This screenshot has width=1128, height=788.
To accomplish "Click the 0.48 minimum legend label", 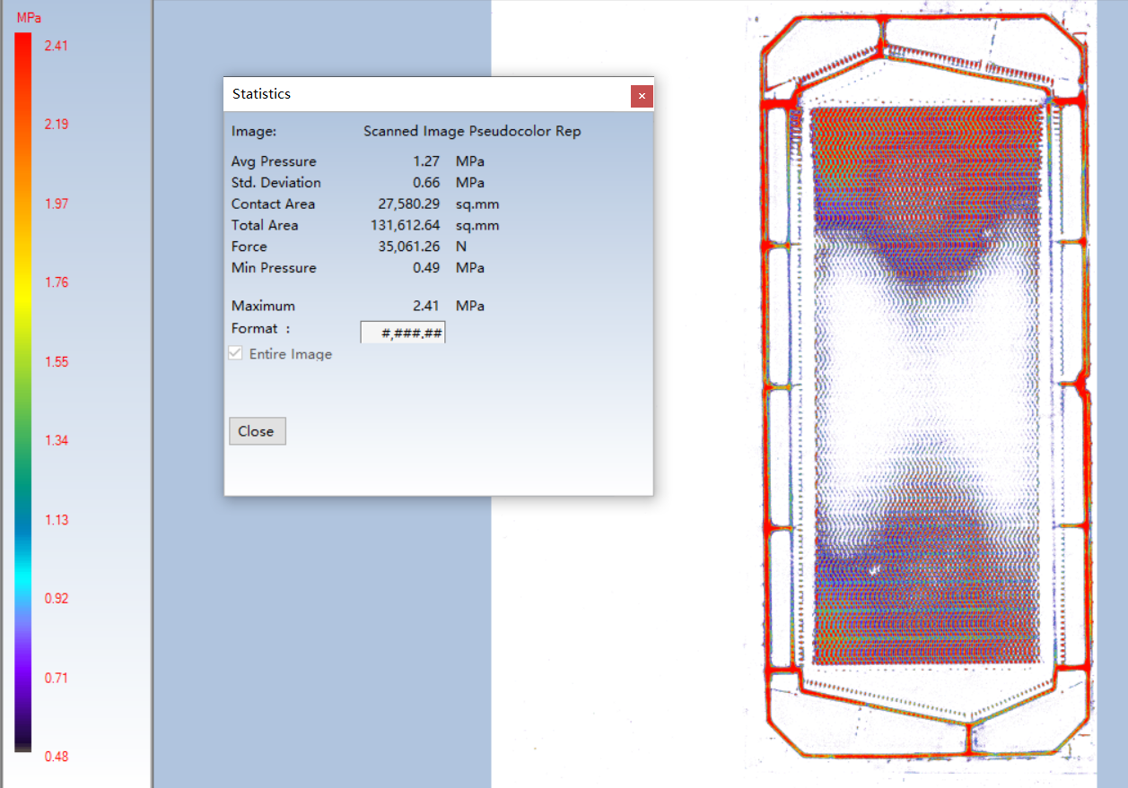I will pyautogui.click(x=57, y=757).
